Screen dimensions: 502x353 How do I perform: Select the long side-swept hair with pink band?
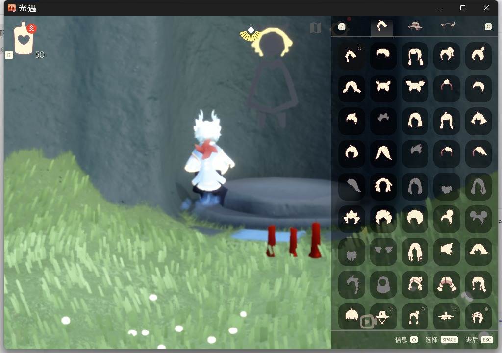478,154
